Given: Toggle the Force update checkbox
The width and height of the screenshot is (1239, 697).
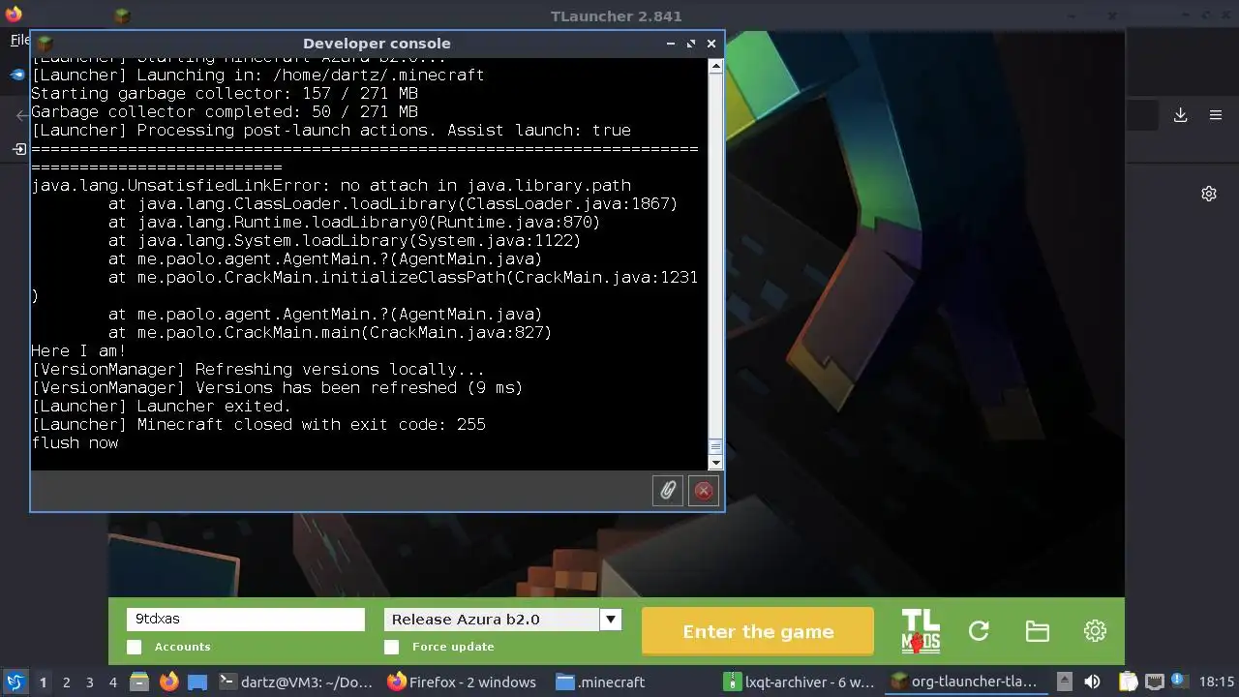Looking at the screenshot, I should 391,647.
